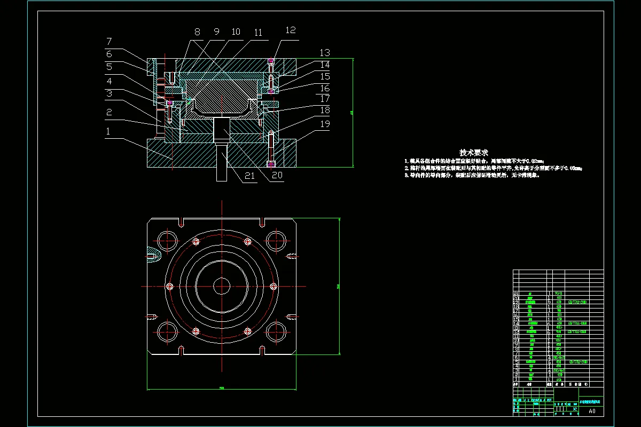Click the A0 sheet size label
This screenshot has width=641, height=427.
pos(592,412)
